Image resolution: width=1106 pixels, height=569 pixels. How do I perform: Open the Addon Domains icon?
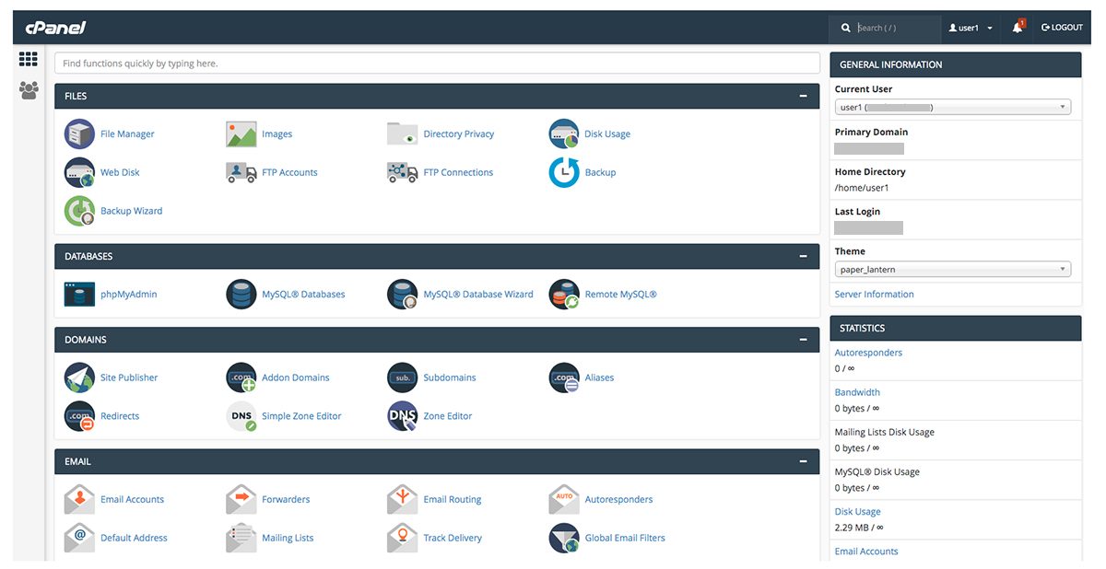241,377
